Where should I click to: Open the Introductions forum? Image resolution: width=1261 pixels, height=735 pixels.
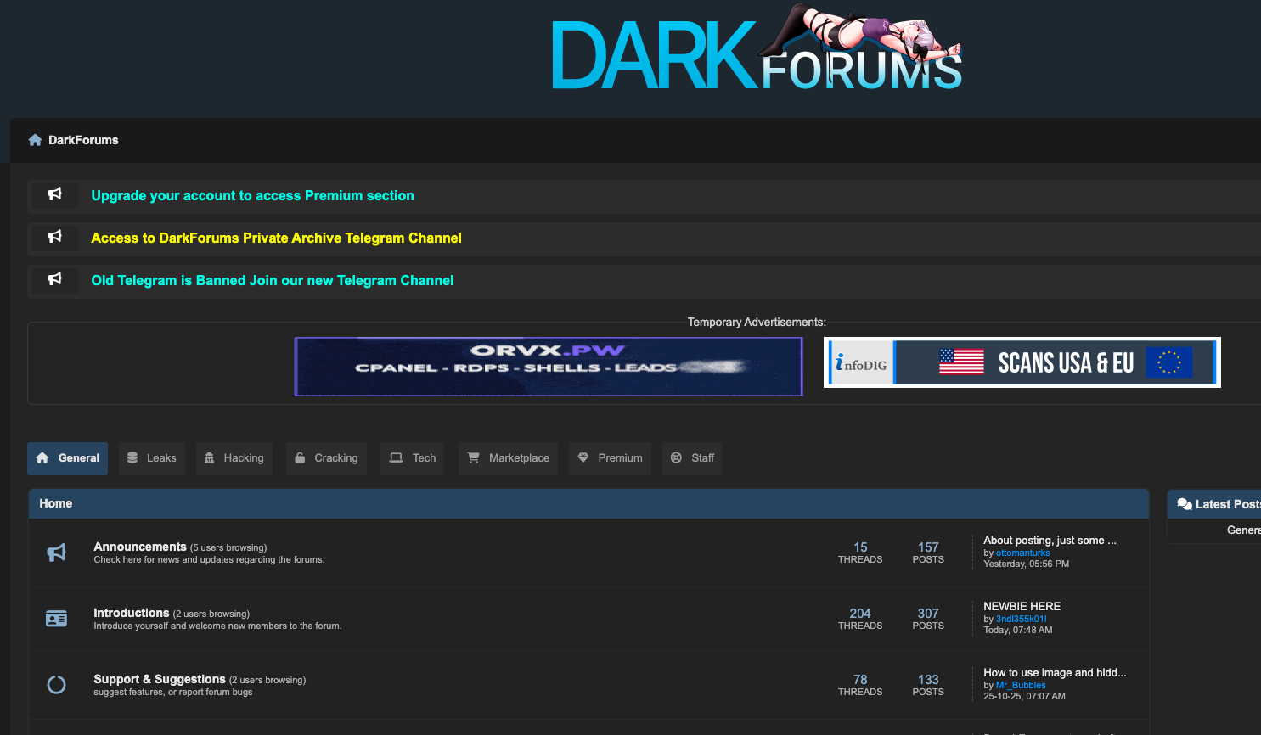pyautogui.click(x=132, y=613)
